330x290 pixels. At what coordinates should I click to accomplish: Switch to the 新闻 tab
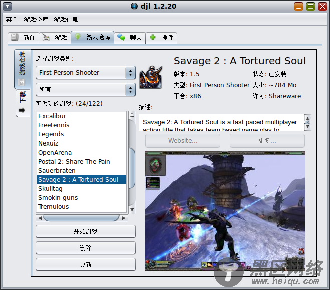23,38
